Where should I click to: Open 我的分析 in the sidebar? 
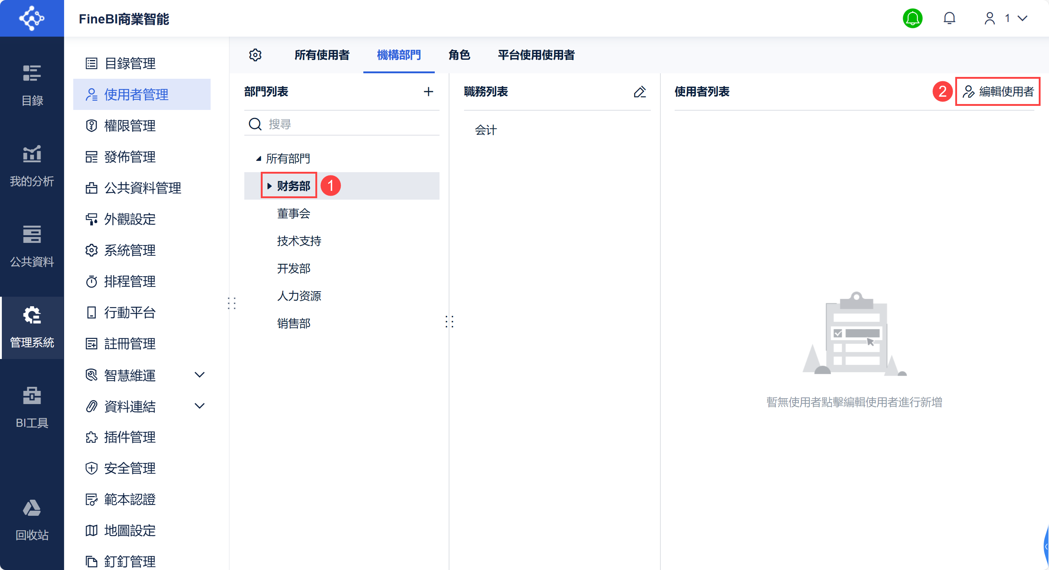32,166
